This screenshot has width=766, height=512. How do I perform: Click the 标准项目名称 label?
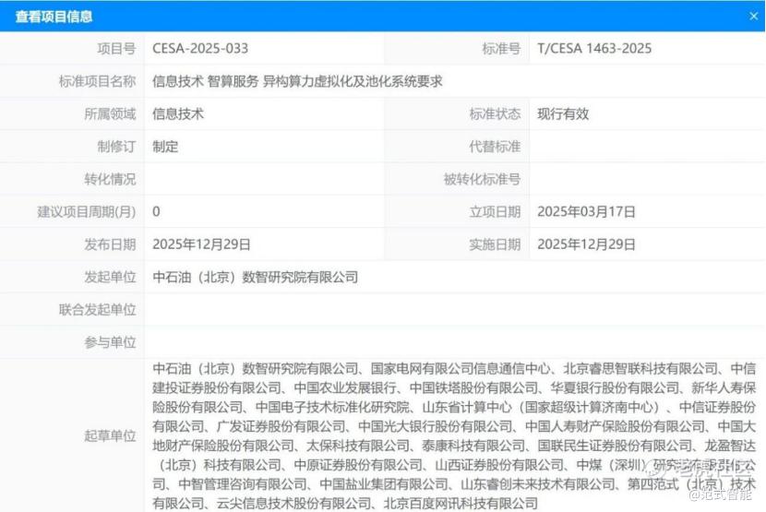[x=97, y=81]
